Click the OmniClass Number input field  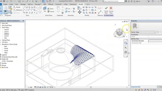(155, 41)
